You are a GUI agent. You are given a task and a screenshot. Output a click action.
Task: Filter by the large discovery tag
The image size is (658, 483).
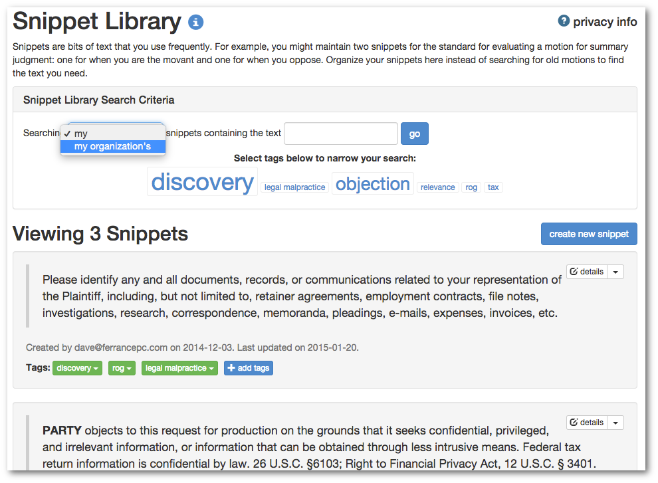(x=202, y=181)
